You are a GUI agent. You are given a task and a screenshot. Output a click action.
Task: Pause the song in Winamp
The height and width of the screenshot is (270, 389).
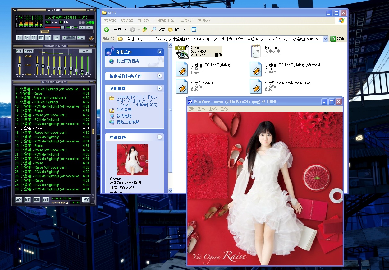tap(34, 38)
